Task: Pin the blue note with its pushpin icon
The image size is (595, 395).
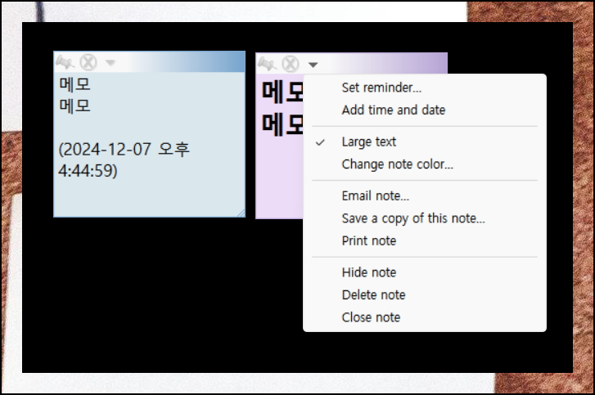Action: [65, 62]
